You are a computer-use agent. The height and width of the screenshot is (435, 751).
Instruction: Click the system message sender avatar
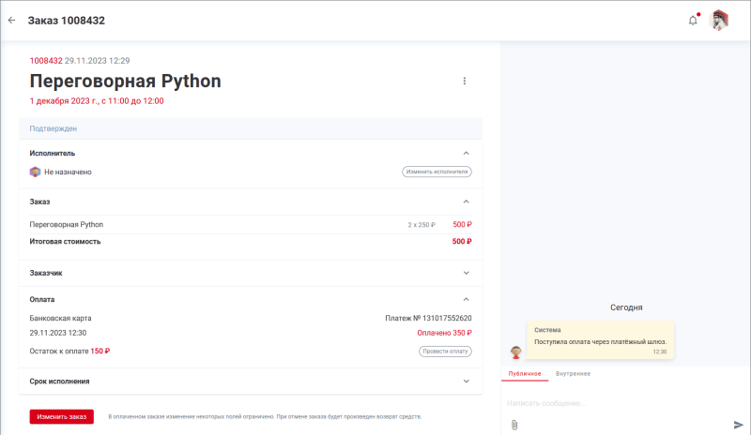515,352
